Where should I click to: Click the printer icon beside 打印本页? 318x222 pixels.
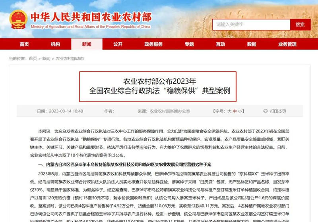pos(265,111)
